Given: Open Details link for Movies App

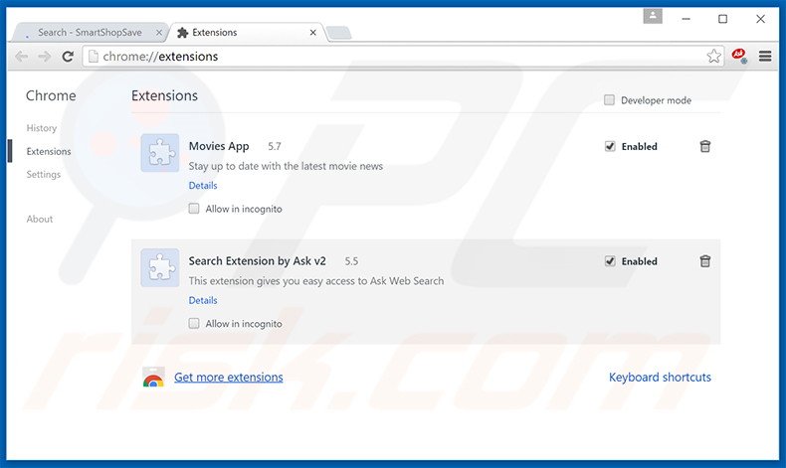Looking at the screenshot, I should [x=203, y=186].
